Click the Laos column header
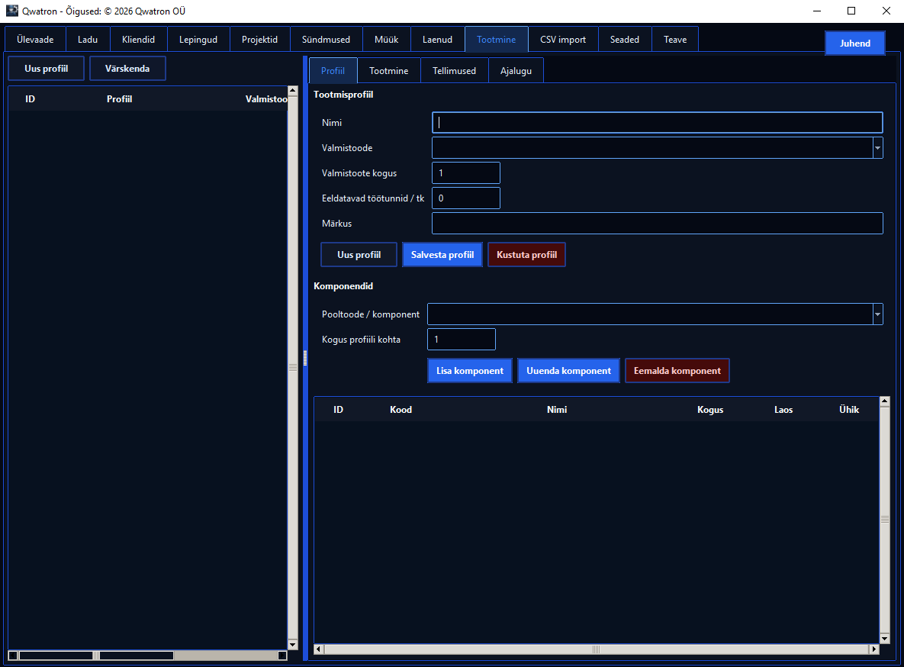904x667 pixels. 783,410
